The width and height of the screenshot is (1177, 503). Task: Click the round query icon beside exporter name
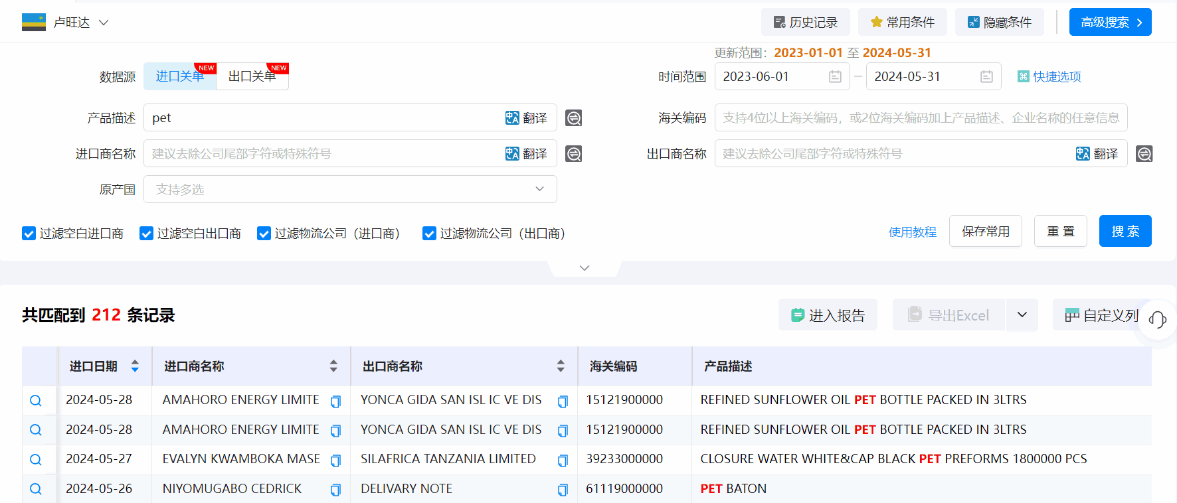pyautogui.click(x=1144, y=154)
